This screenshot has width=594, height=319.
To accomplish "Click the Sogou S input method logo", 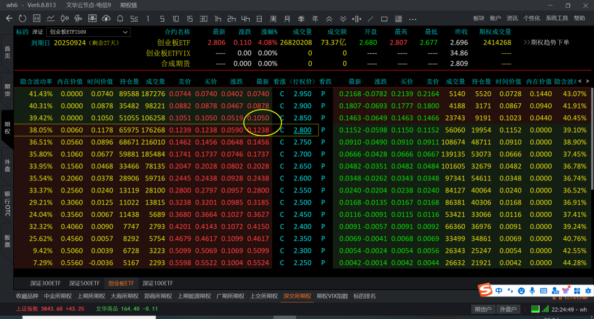I will coord(485,290).
